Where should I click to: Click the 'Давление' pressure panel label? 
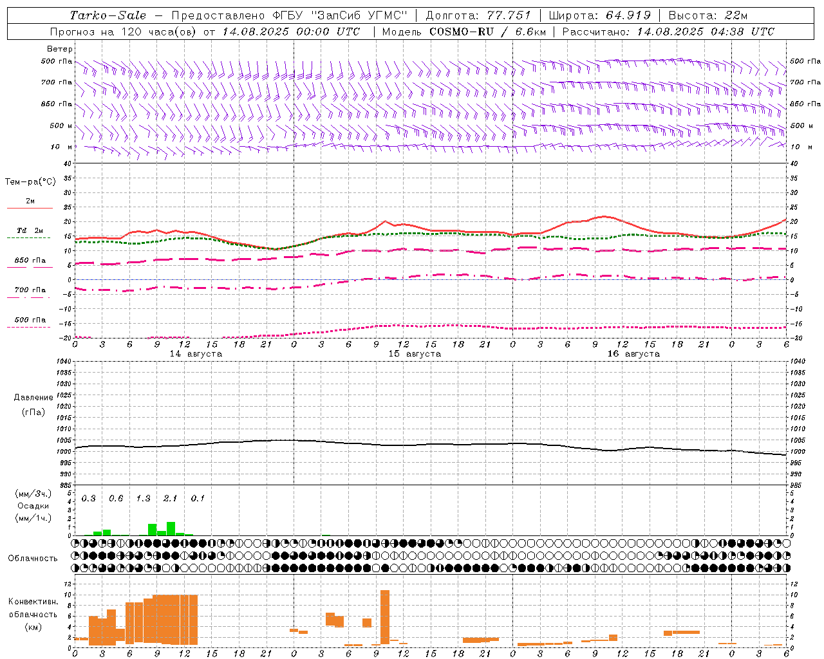[33, 398]
